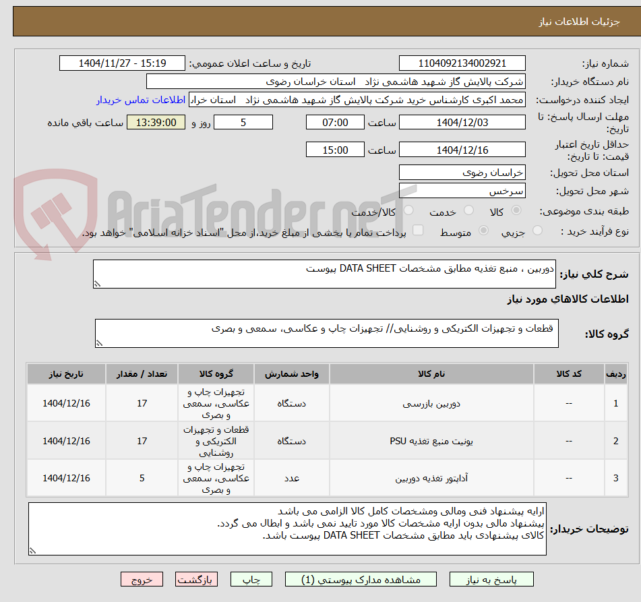Click the پاسخ به نیاز button
The height and width of the screenshot is (602, 641).
click(491, 580)
